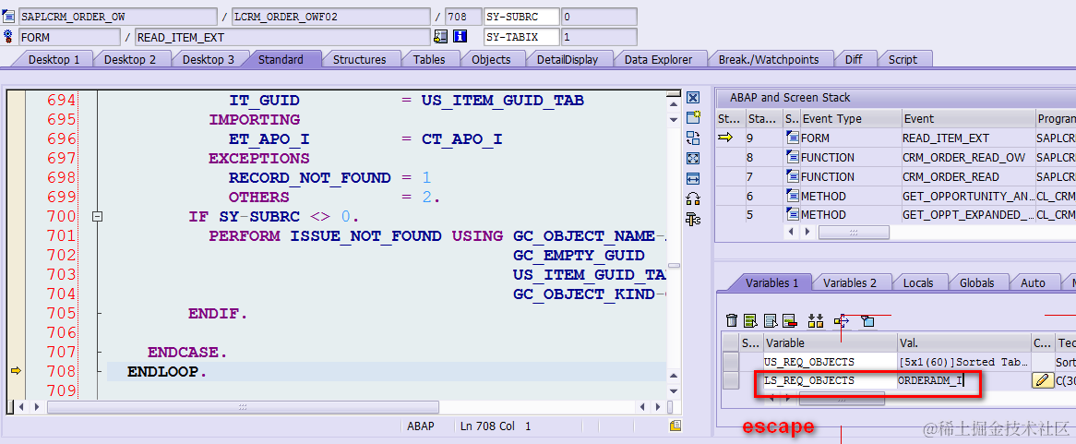The height and width of the screenshot is (444, 1076).
Task: Click the Variable column header
Action: pos(830,342)
